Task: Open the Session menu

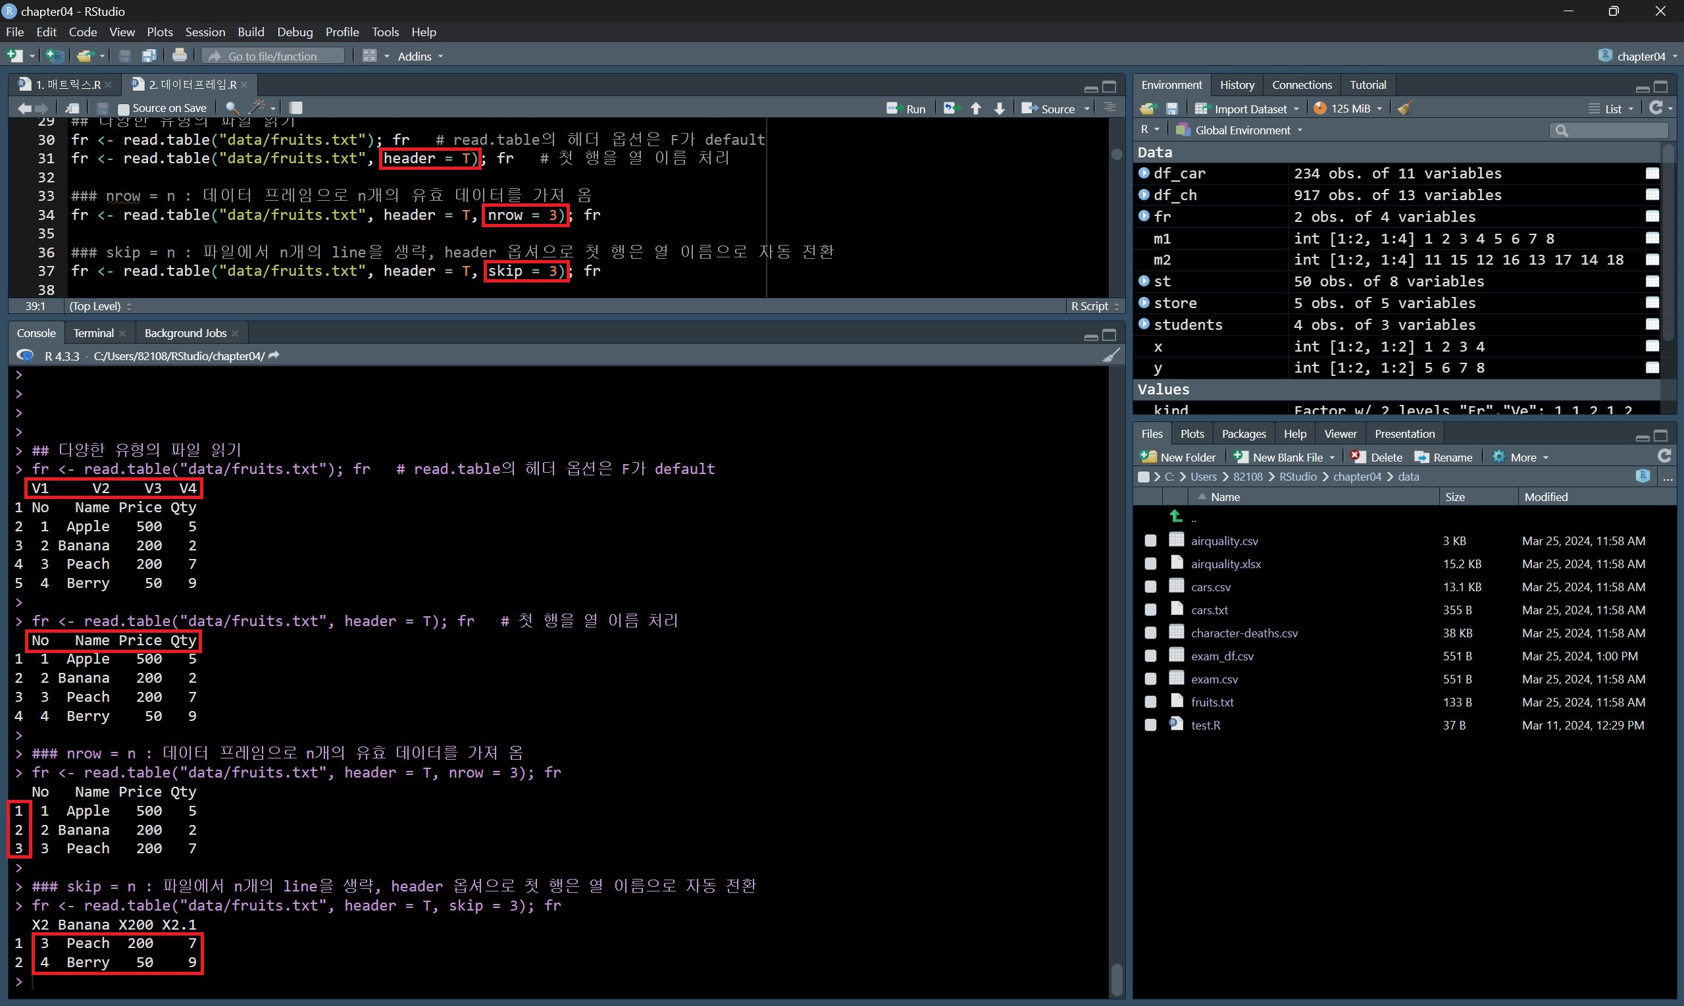Action: pos(205,32)
